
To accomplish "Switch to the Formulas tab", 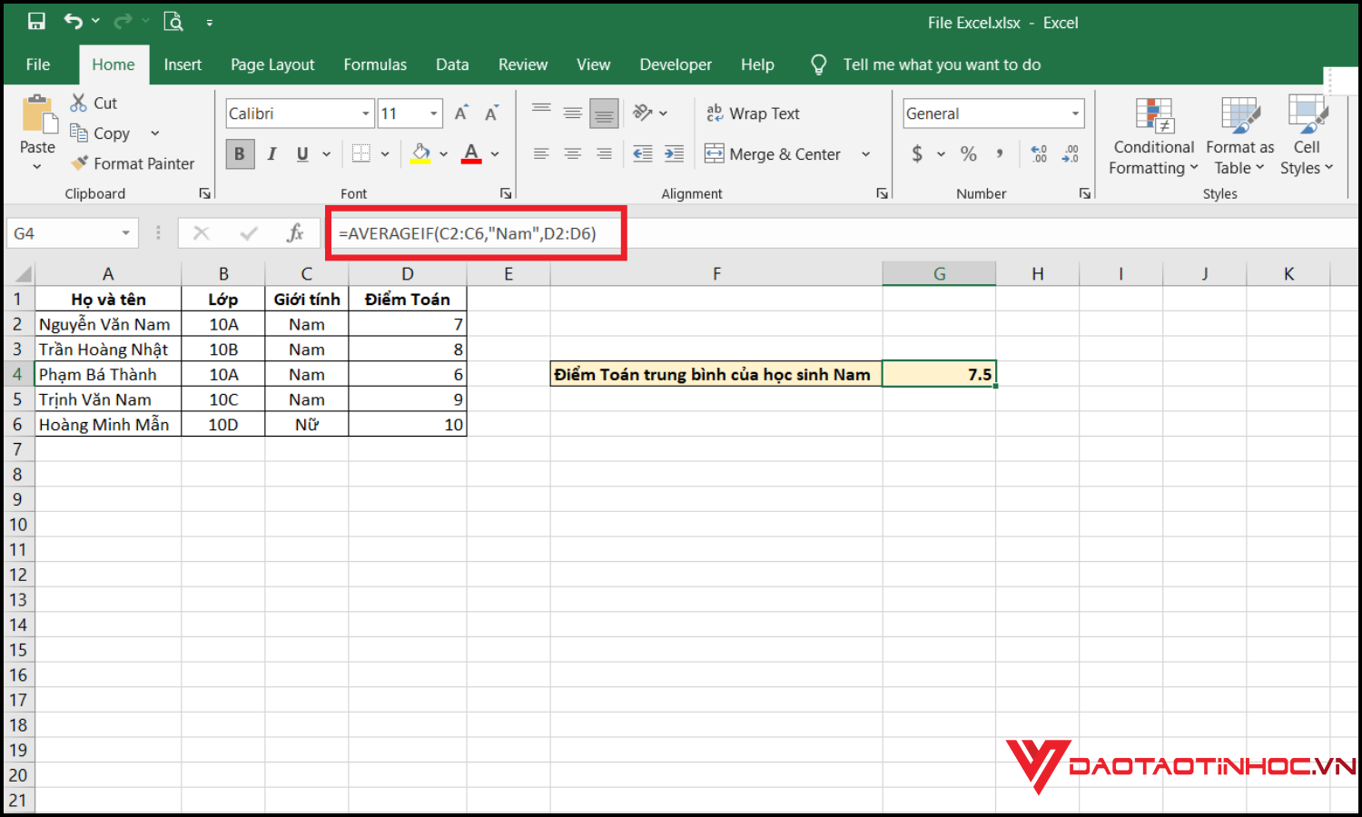I will pyautogui.click(x=375, y=64).
